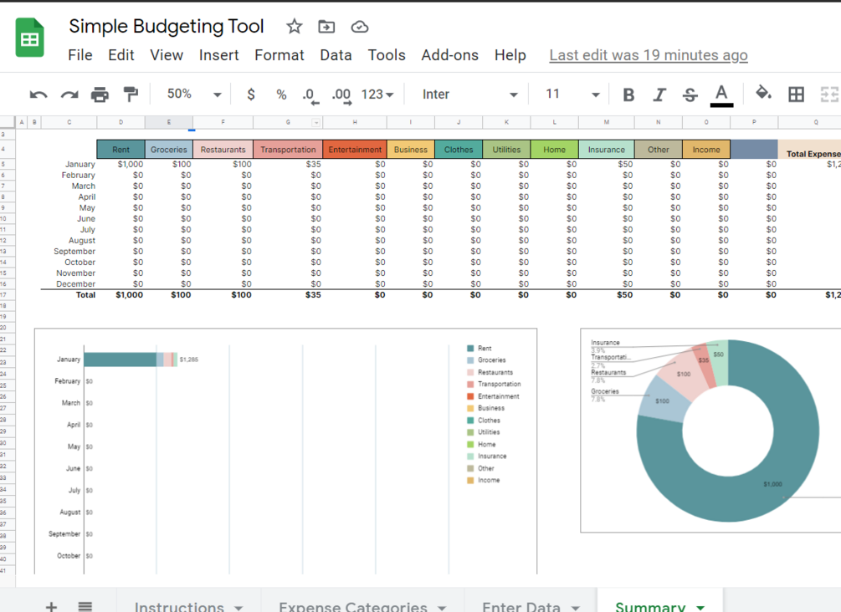This screenshot has height=612, width=841.
Task: Open the column G filter dropdown
Action: tap(316, 123)
